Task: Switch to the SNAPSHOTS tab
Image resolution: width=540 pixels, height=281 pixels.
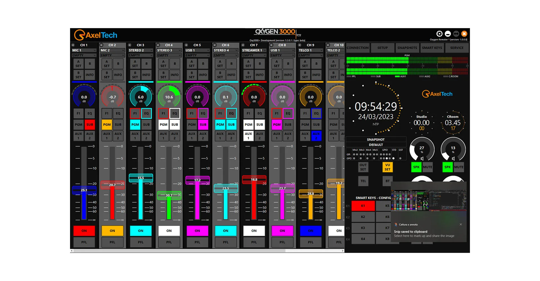Action: pos(407,48)
